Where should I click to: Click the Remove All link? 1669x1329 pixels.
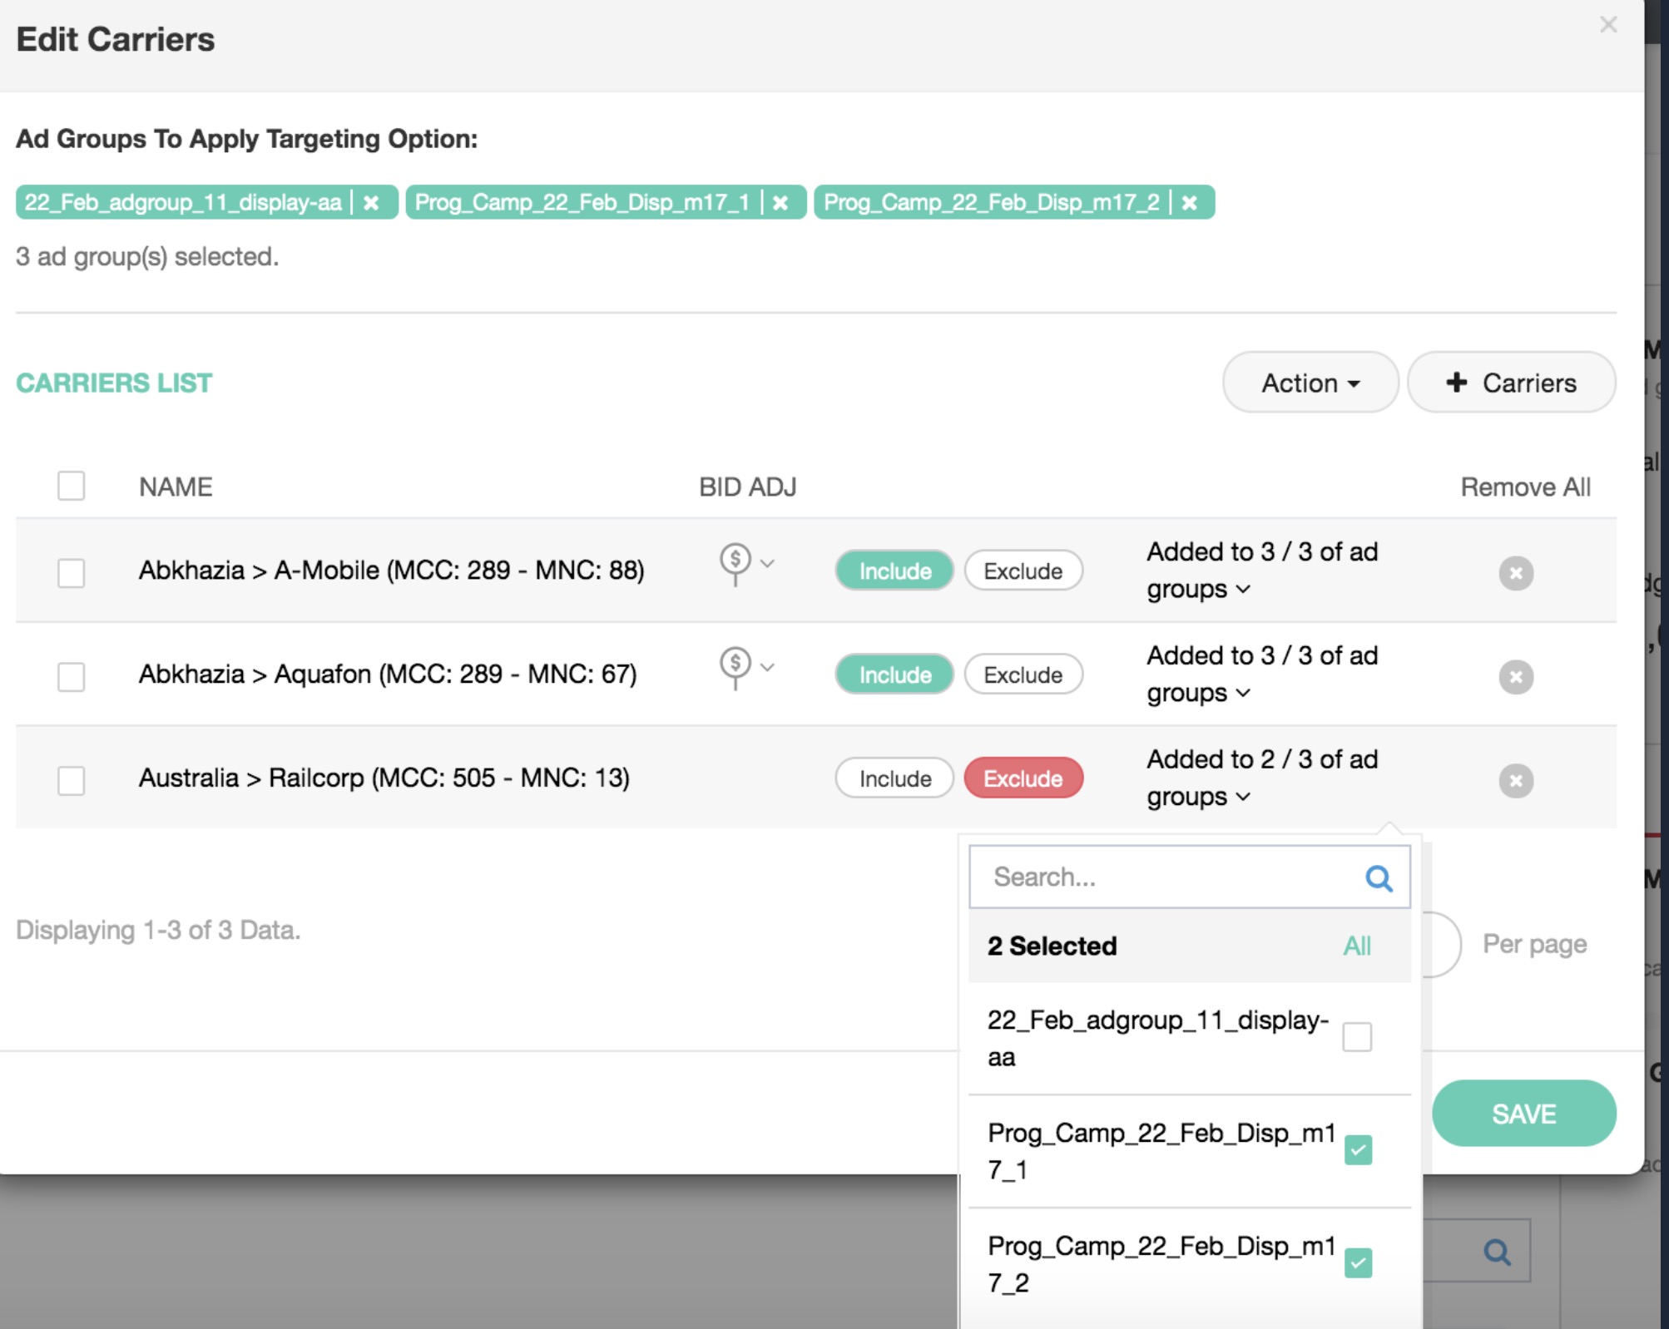point(1525,487)
